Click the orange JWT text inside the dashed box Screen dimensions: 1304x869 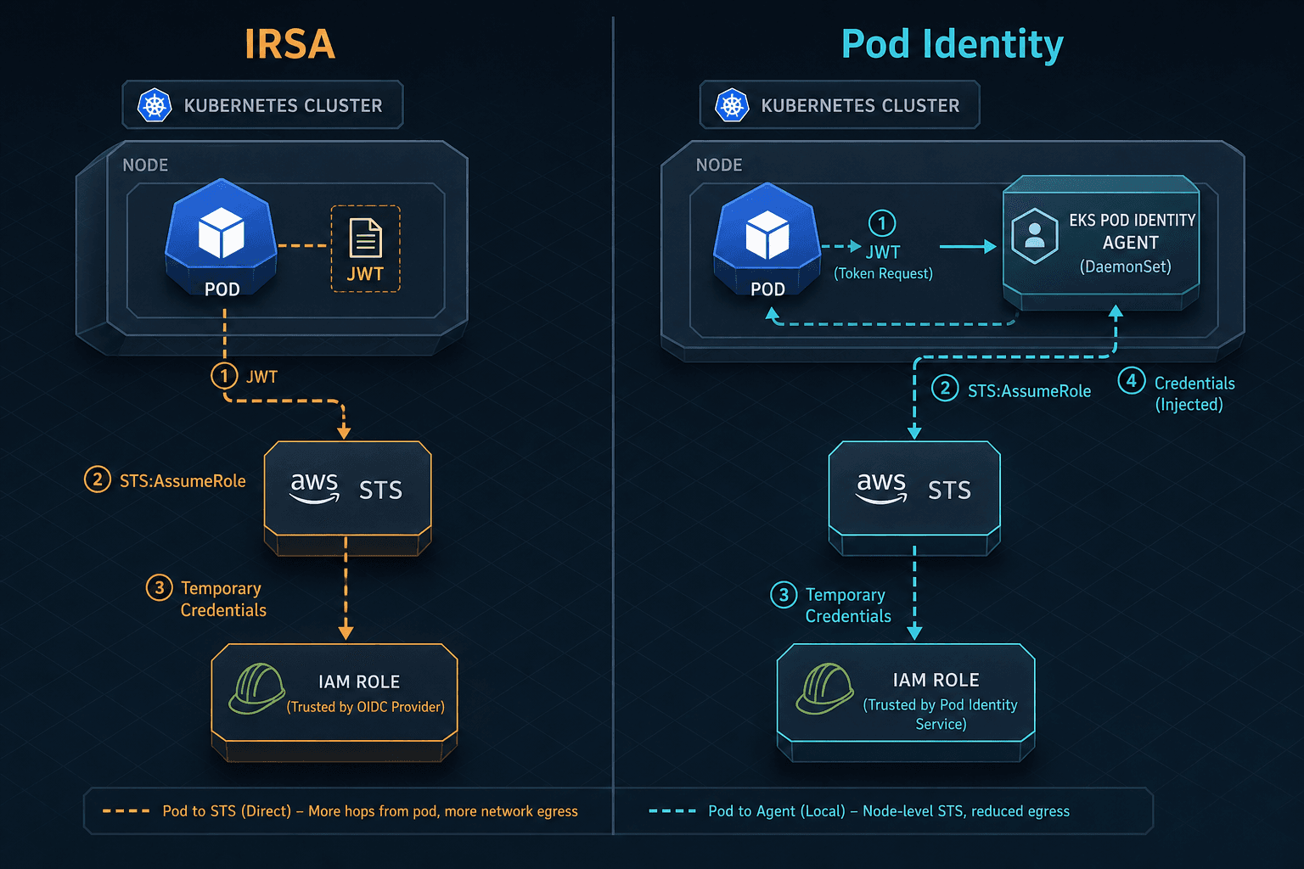point(365,274)
